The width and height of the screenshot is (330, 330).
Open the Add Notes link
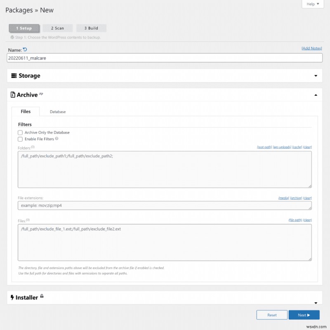click(312, 48)
